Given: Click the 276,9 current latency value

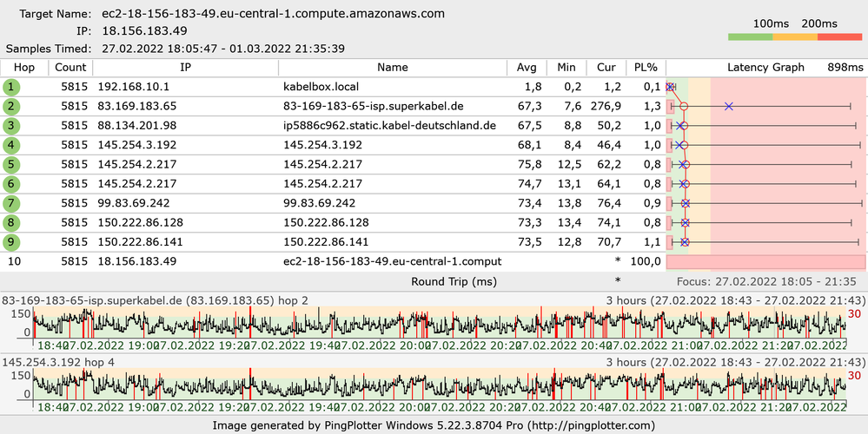Looking at the screenshot, I should click(x=608, y=106).
